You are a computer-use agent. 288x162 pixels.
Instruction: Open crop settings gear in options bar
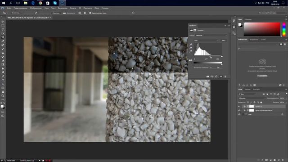click(85, 13)
